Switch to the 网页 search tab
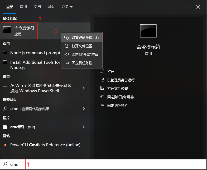This screenshot has height=170, width=207. (51, 7)
